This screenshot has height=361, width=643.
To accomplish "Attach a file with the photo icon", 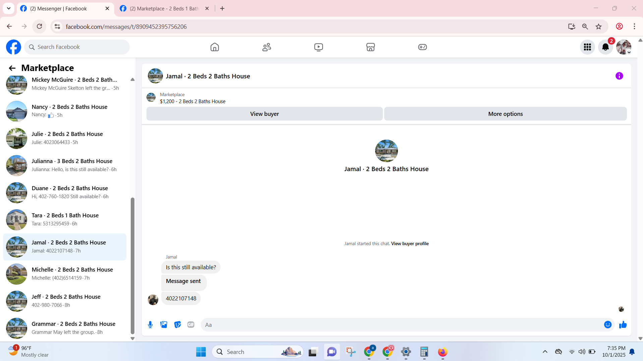I will 164,325.
